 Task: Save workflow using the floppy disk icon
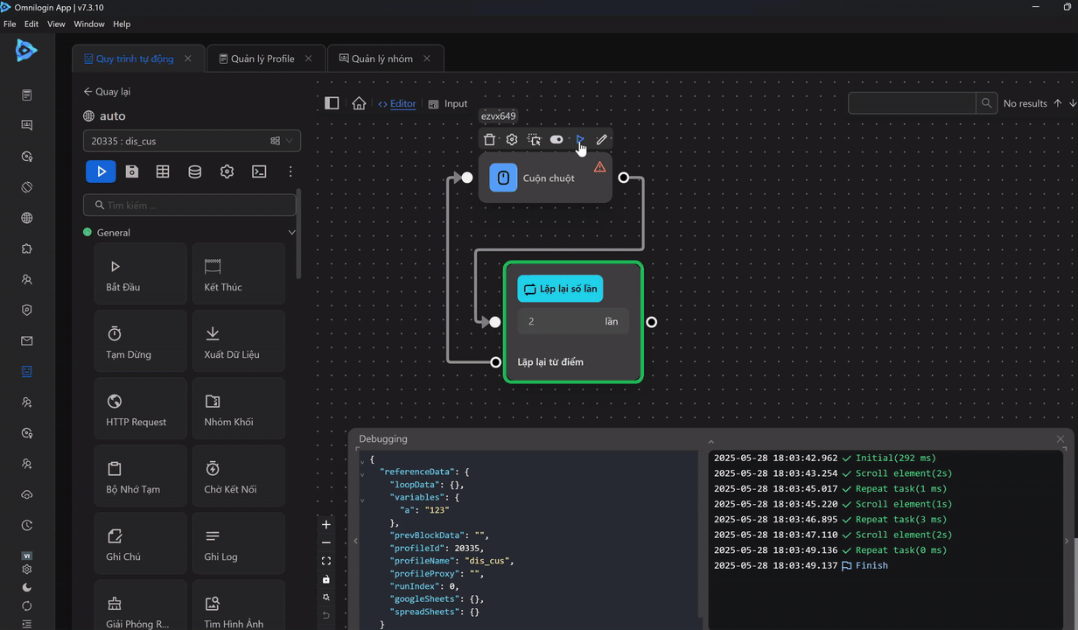132,171
